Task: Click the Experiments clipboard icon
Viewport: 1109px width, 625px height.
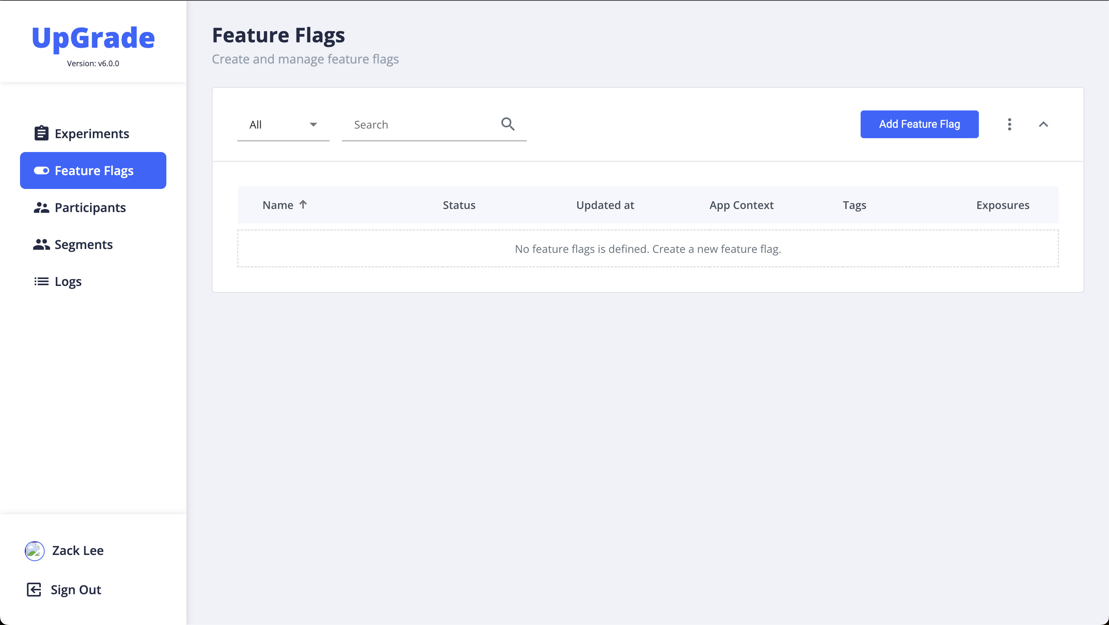Action: coord(41,133)
